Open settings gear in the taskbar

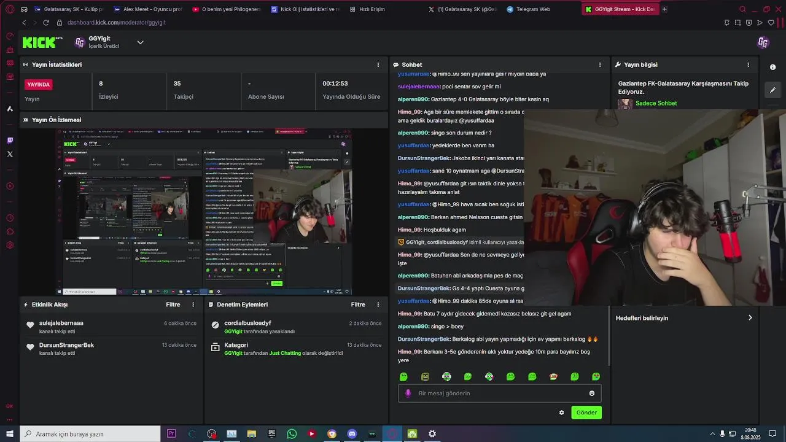click(x=432, y=434)
